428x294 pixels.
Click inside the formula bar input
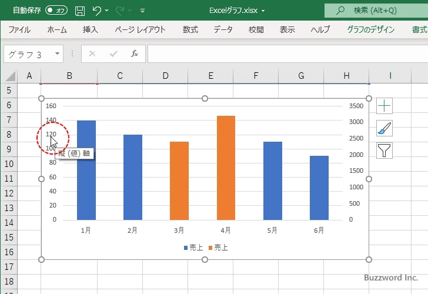tap(287, 54)
